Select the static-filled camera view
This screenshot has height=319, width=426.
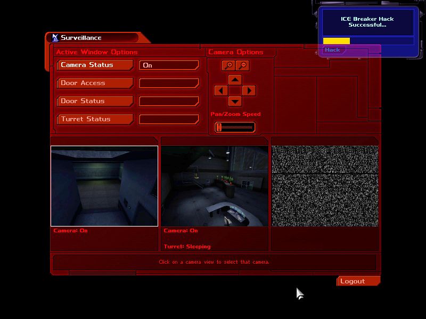coord(325,183)
